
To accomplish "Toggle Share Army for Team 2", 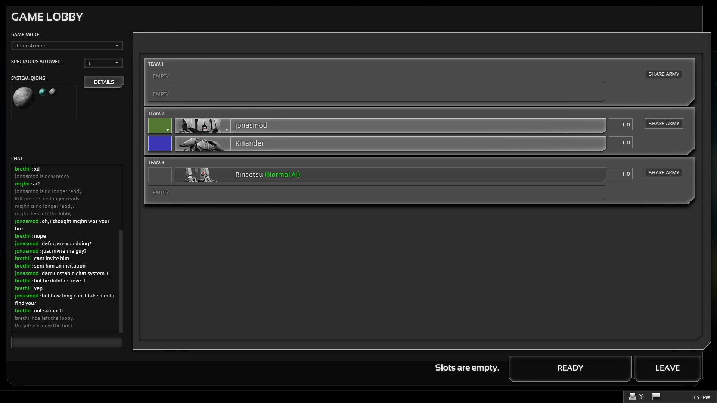I will (x=664, y=124).
